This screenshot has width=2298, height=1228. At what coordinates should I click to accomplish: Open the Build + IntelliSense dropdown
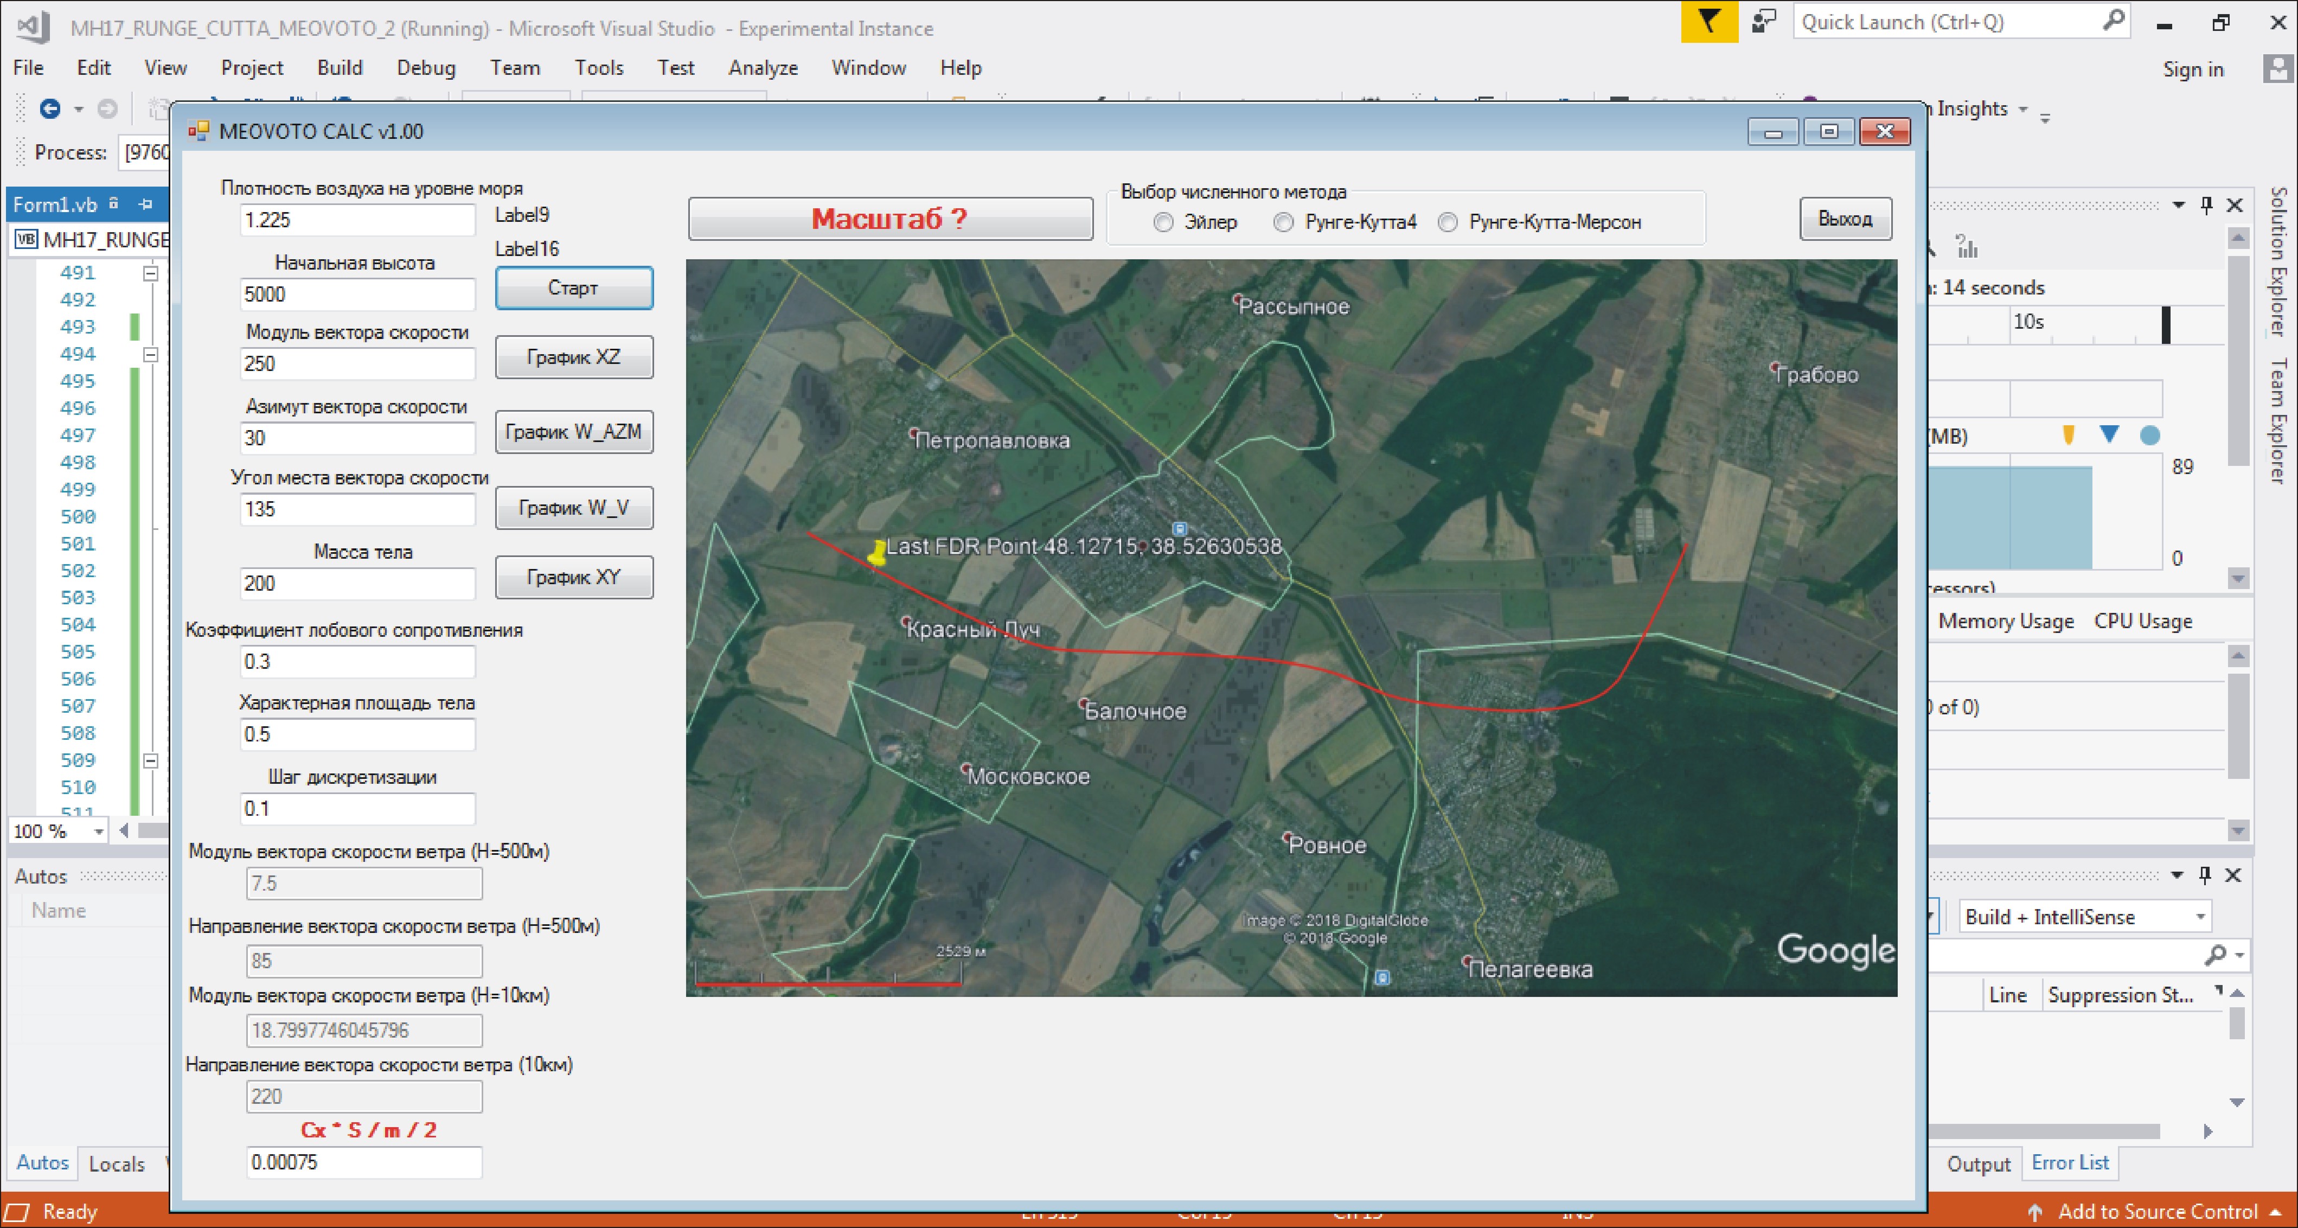point(2200,917)
